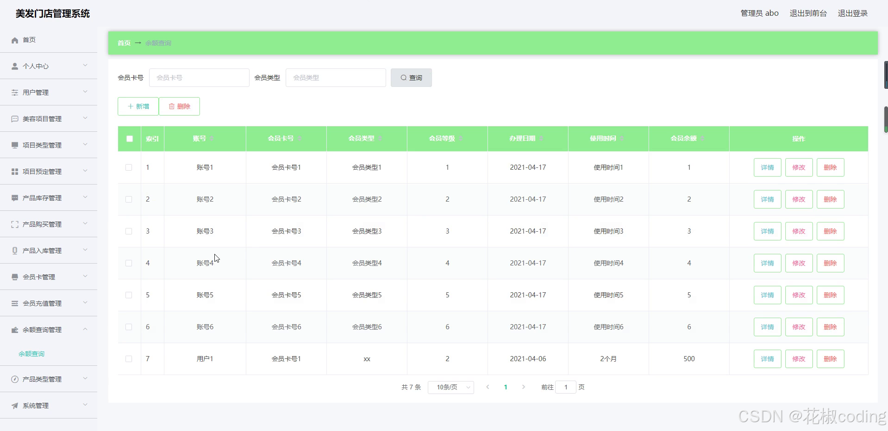The height and width of the screenshot is (431, 888).
Task: Click the 查询 search button
Action: (411, 78)
